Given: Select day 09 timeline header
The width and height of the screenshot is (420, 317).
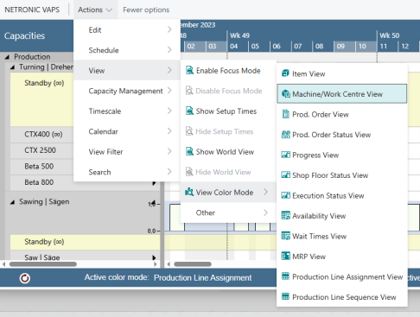Looking at the screenshot, I should pyautogui.click(x=340, y=46).
